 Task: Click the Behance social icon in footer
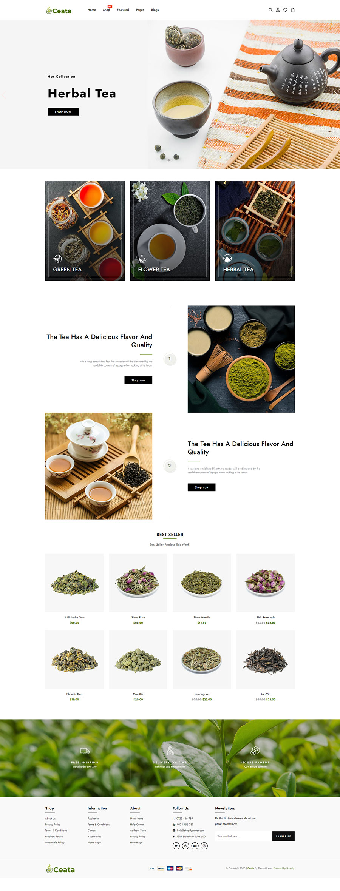[x=195, y=846]
